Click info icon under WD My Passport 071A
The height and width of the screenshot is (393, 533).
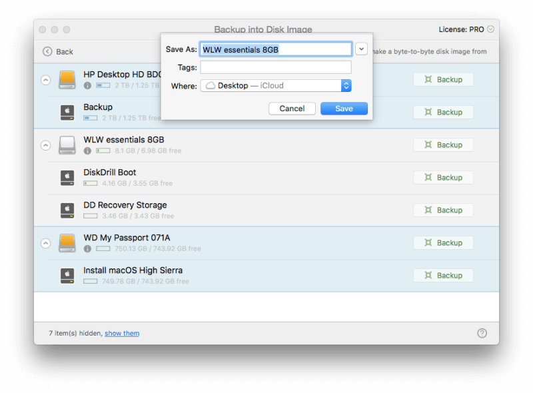tap(87, 248)
